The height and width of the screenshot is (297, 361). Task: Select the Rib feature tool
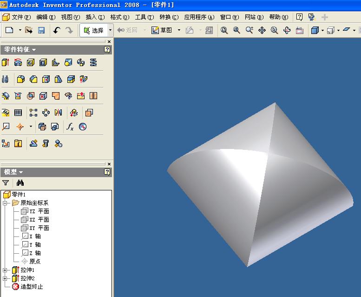point(55,62)
